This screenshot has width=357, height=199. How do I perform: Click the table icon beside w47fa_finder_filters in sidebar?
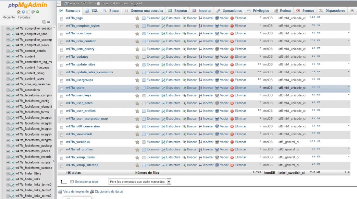pyautogui.click(x=13, y=173)
